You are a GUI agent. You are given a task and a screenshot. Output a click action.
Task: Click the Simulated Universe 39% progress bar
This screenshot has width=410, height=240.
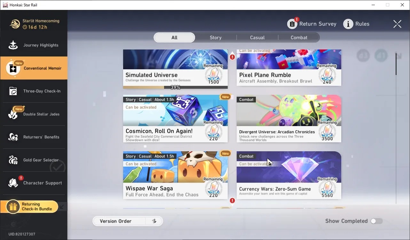[x=175, y=87]
